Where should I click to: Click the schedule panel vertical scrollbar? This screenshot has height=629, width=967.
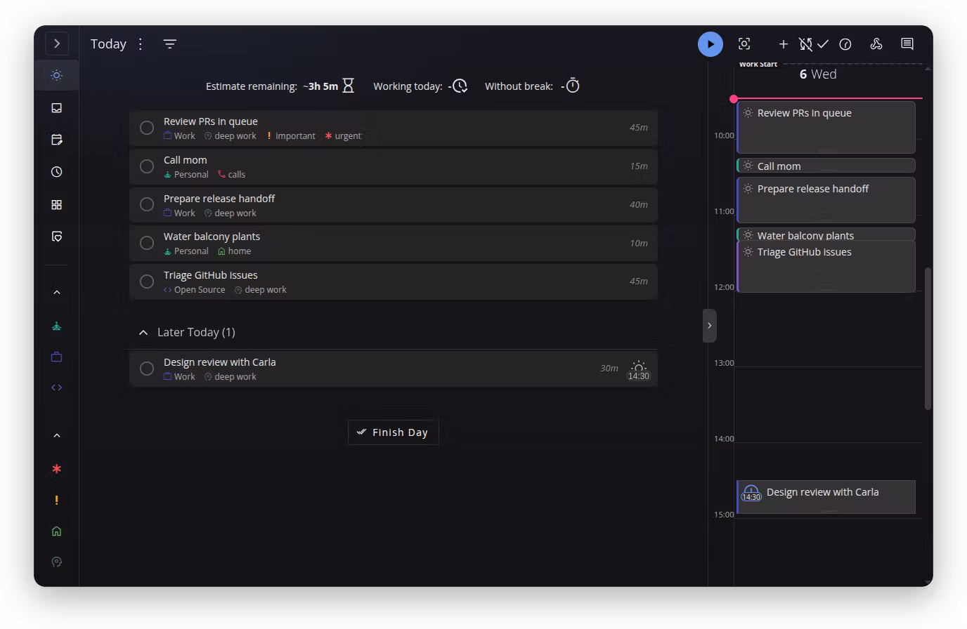[928, 338]
